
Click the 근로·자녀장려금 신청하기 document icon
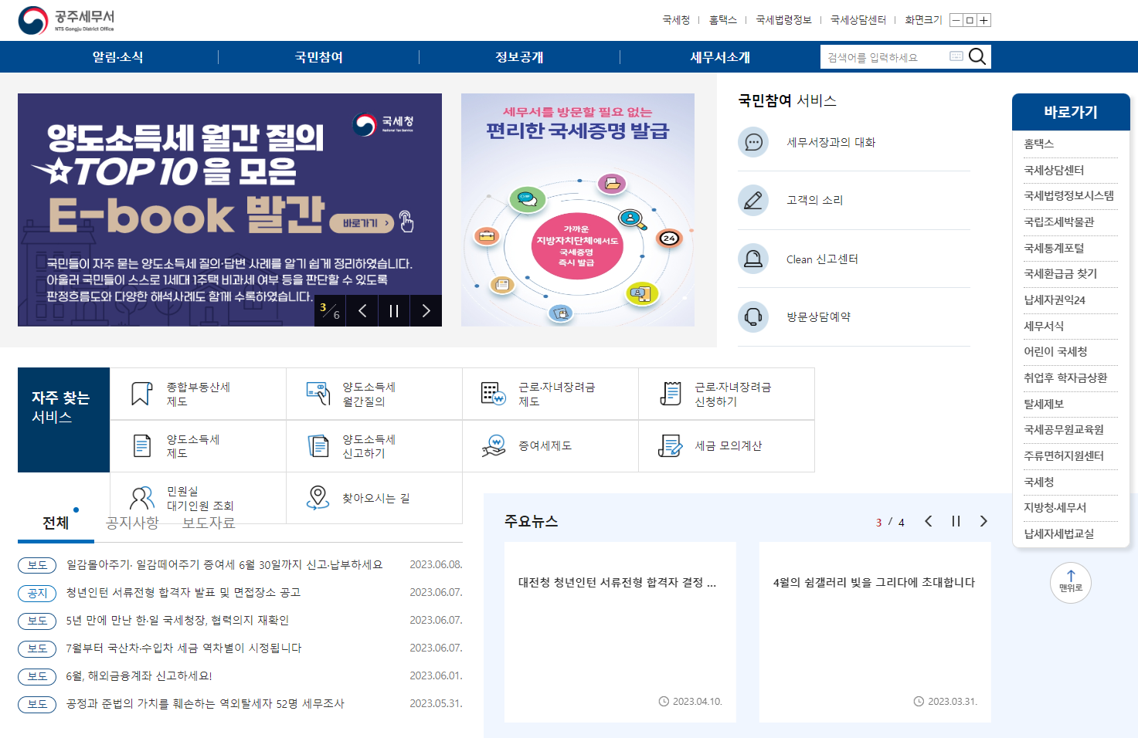point(671,394)
